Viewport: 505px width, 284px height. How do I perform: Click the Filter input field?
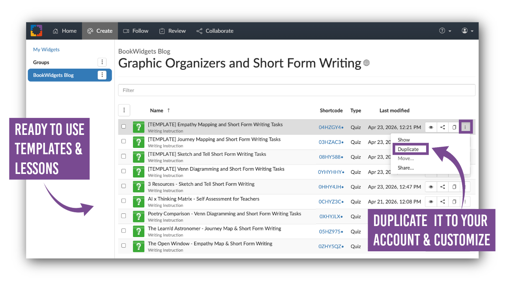point(297,90)
